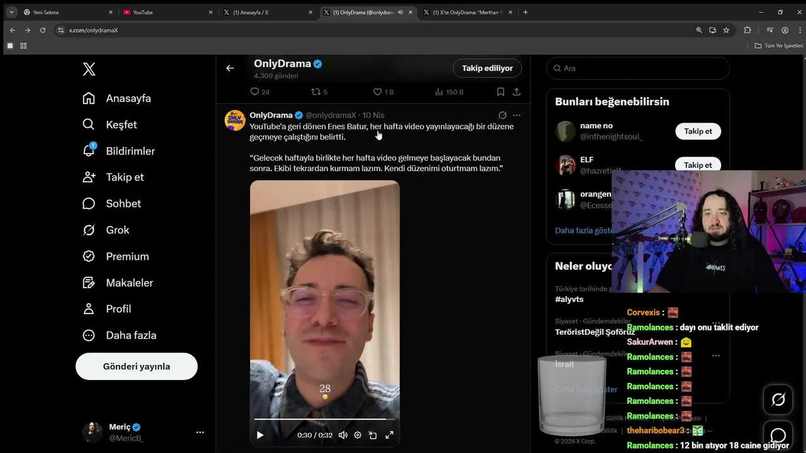Follow name no account
The image size is (806, 453).
[x=698, y=131]
